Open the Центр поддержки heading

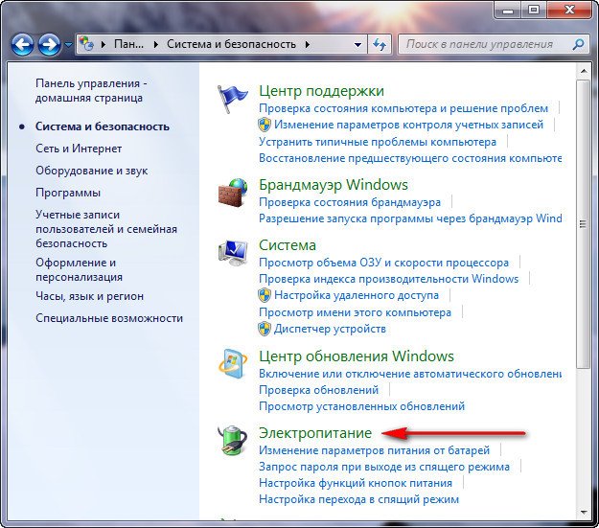(x=321, y=91)
